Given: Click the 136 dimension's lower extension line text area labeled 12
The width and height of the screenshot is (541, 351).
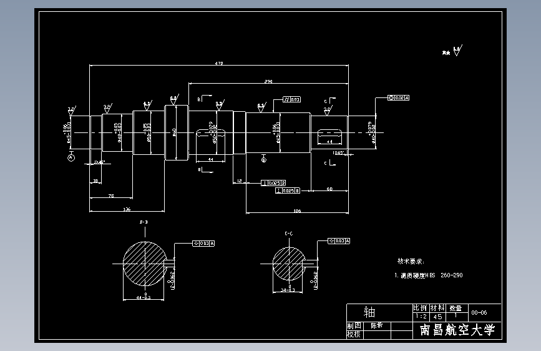Looking at the screenshot, I should pyautogui.click(x=240, y=180).
